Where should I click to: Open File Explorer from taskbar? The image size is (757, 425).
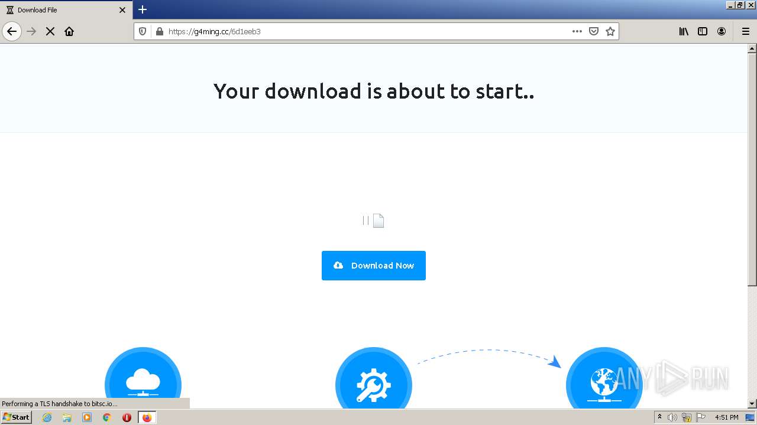click(67, 417)
